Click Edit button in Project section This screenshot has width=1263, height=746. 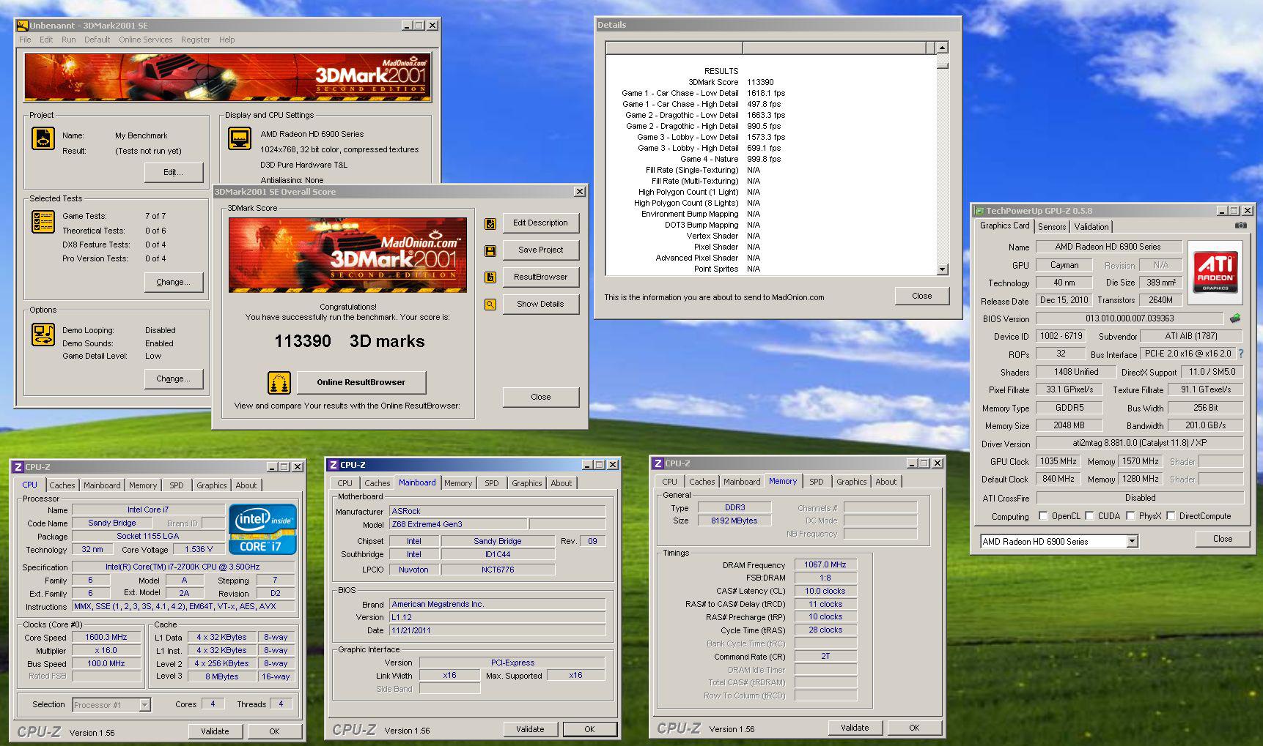click(174, 173)
